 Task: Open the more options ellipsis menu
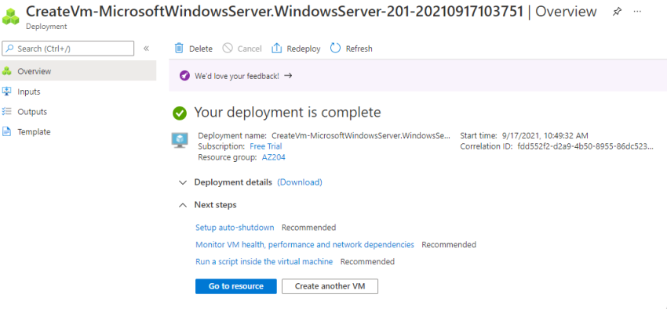tap(637, 12)
